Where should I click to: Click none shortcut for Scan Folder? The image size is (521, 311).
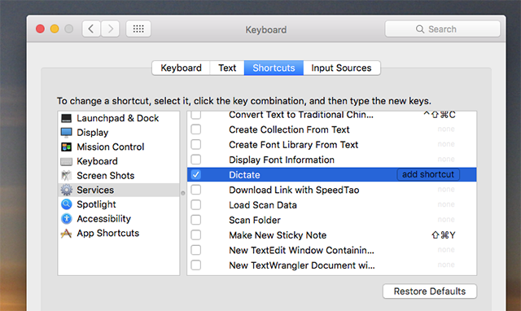(446, 220)
